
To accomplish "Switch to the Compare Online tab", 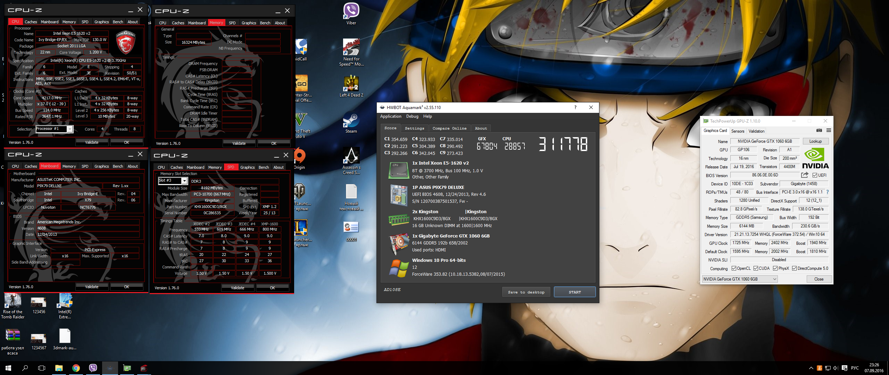I will [449, 128].
